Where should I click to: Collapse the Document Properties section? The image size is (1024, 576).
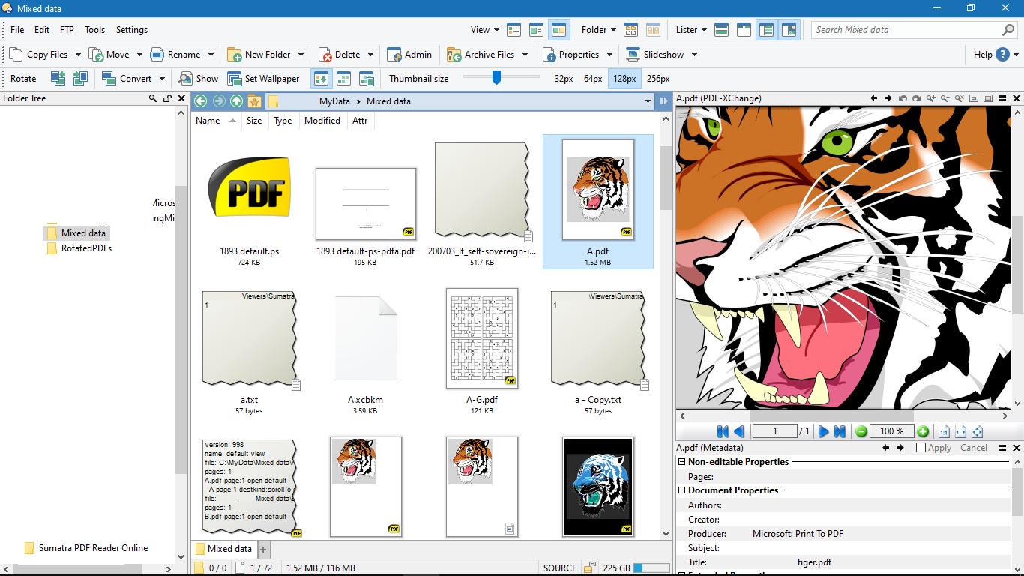pos(682,490)
